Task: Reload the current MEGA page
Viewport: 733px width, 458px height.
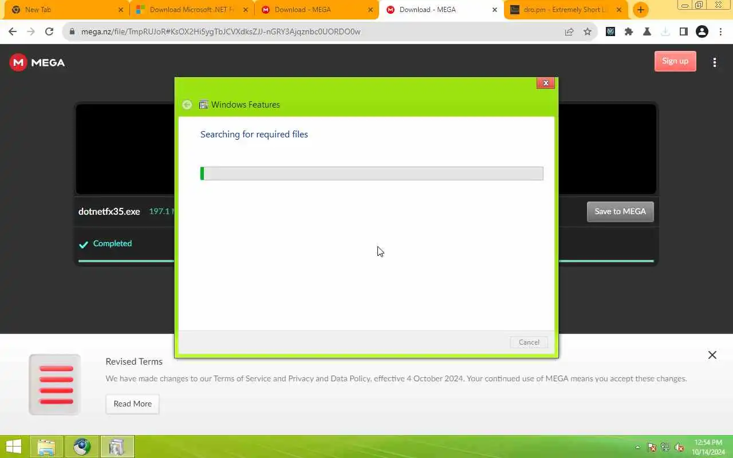Action: coord(49,32)
